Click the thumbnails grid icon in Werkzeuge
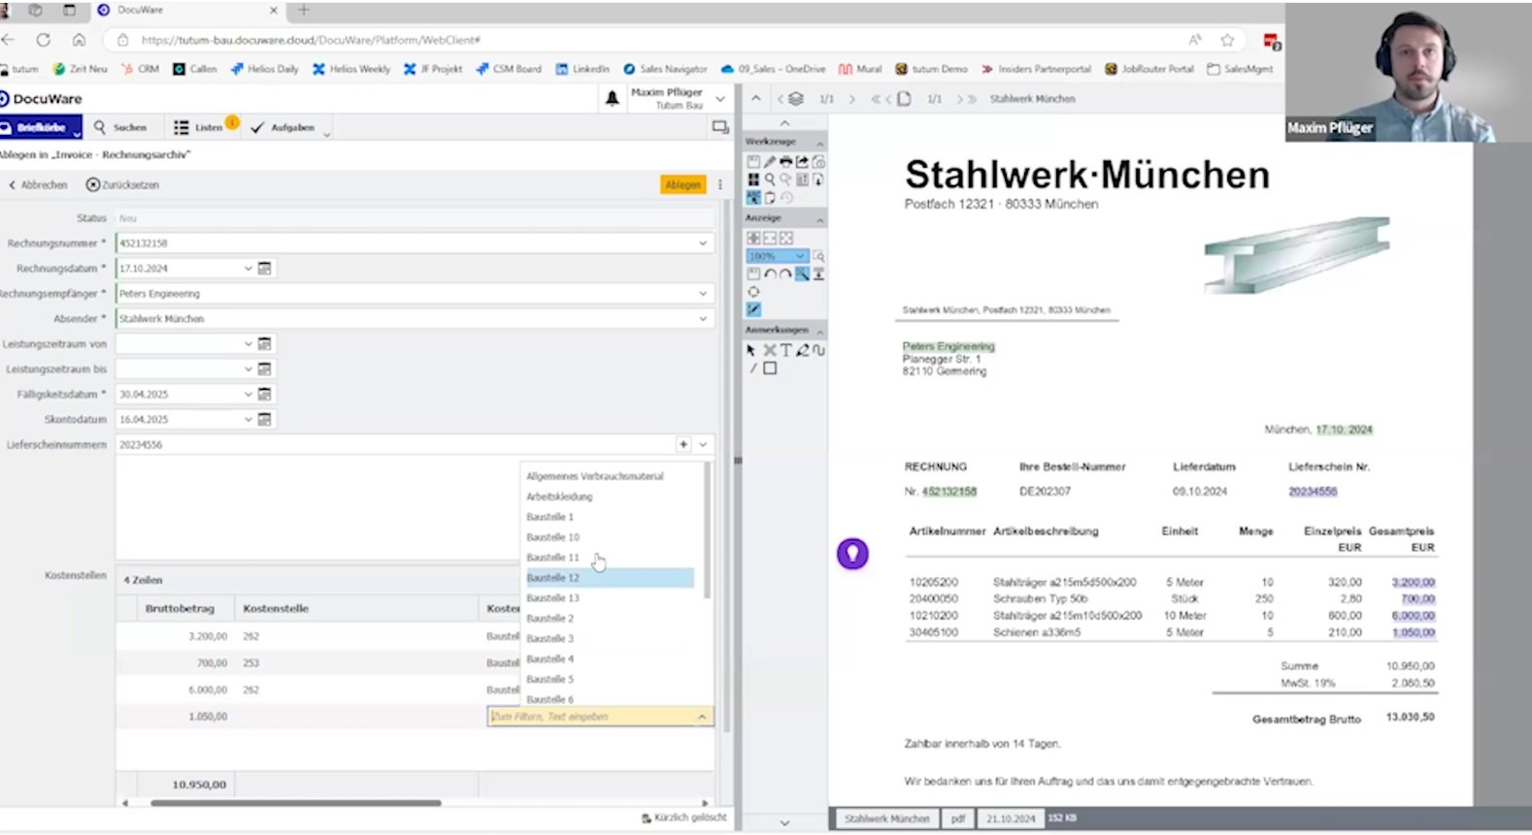 (753, 179)
